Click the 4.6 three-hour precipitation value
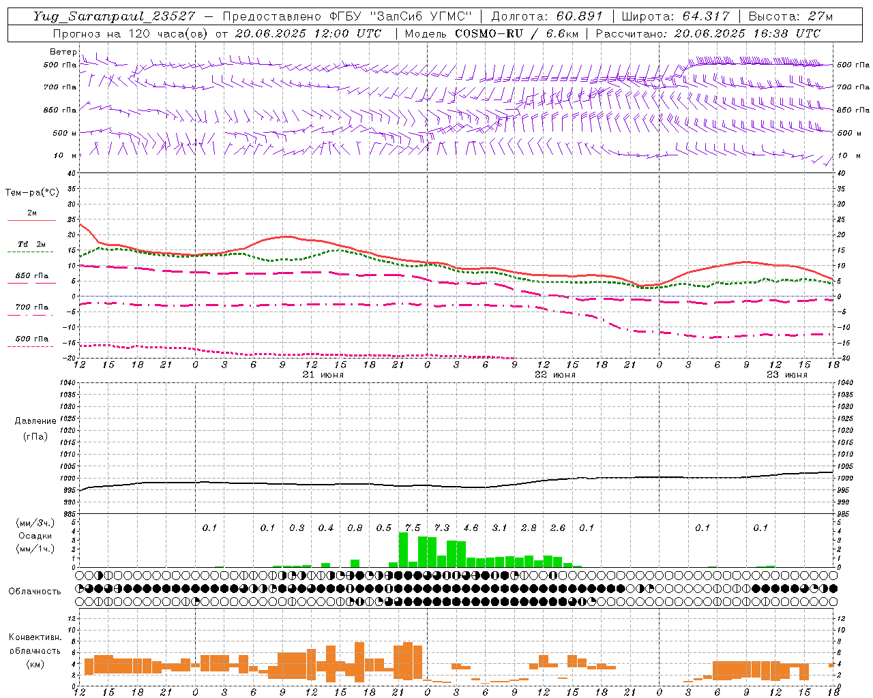The width and height of the screenshot is (873, 698). (471, 528)
